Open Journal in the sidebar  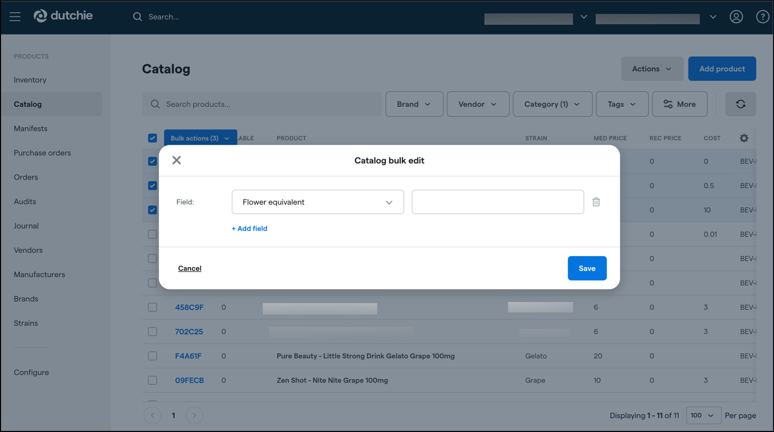point(26,226)
